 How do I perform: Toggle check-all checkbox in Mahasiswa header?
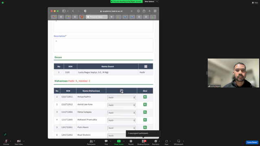(x=121, y=91)
